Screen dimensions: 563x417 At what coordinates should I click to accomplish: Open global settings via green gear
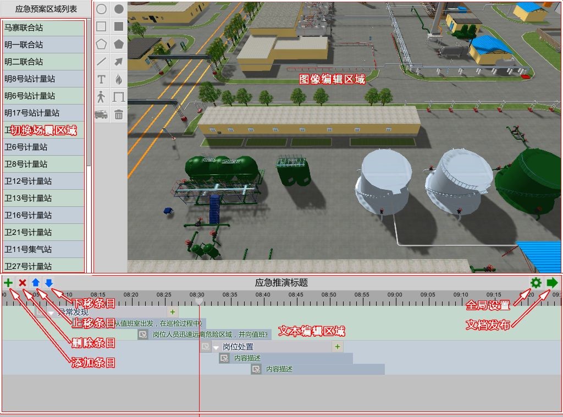coord(536,283)
